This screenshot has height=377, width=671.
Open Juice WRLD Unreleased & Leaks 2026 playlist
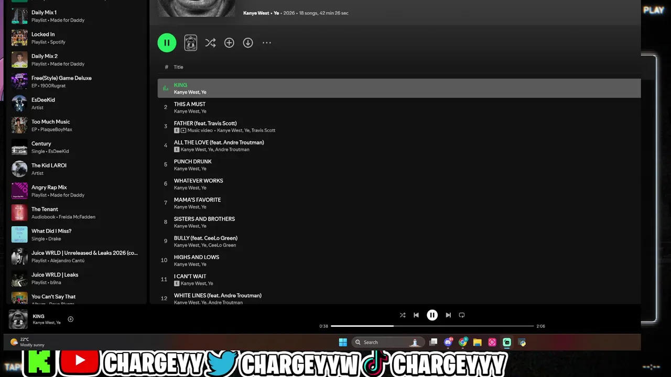tap(76, 256)
